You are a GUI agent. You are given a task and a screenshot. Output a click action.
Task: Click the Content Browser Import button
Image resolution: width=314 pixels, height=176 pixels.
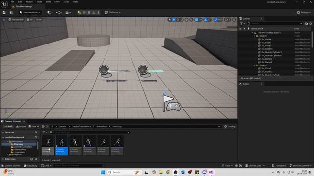coord(21,126)
